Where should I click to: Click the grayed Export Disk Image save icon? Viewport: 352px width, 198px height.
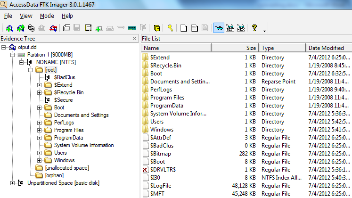click(x=77, y=28)
